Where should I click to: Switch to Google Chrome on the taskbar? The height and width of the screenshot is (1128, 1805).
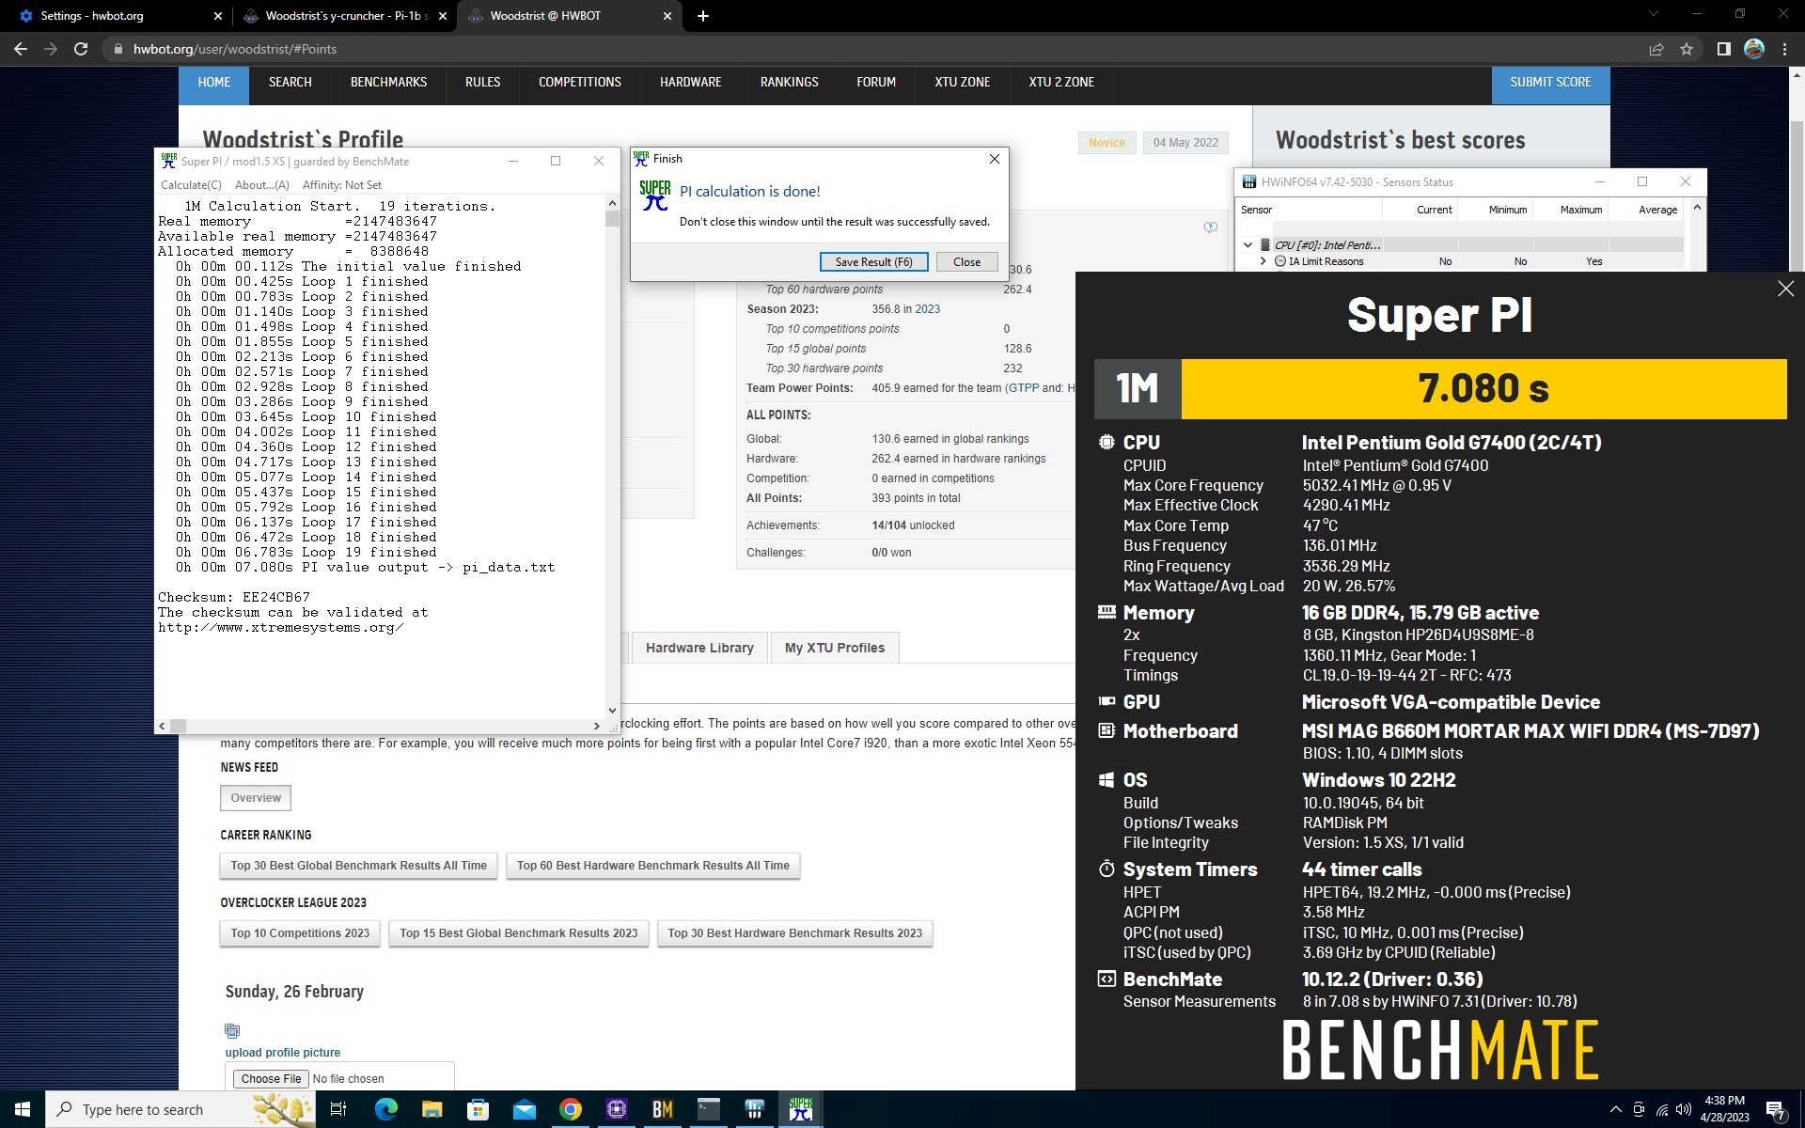[570, 1109]
